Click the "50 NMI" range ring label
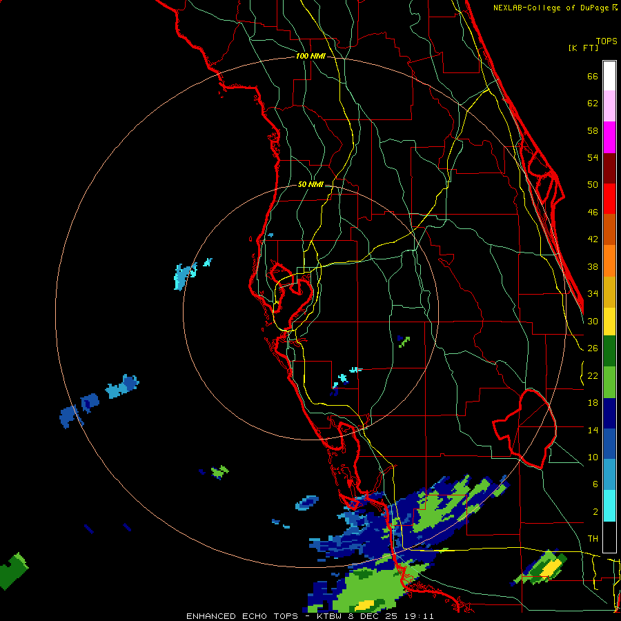The image size is (621, 621). [x=310, y=184]
